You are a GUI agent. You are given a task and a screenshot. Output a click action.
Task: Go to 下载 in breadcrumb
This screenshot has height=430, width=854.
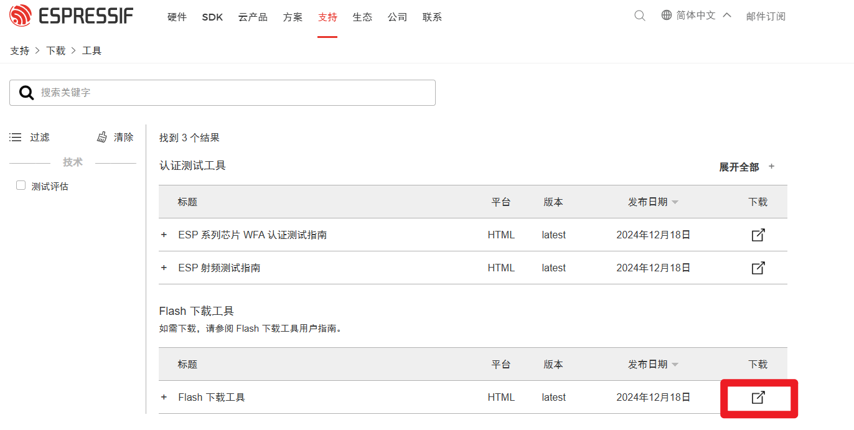(x=55, y=51)
